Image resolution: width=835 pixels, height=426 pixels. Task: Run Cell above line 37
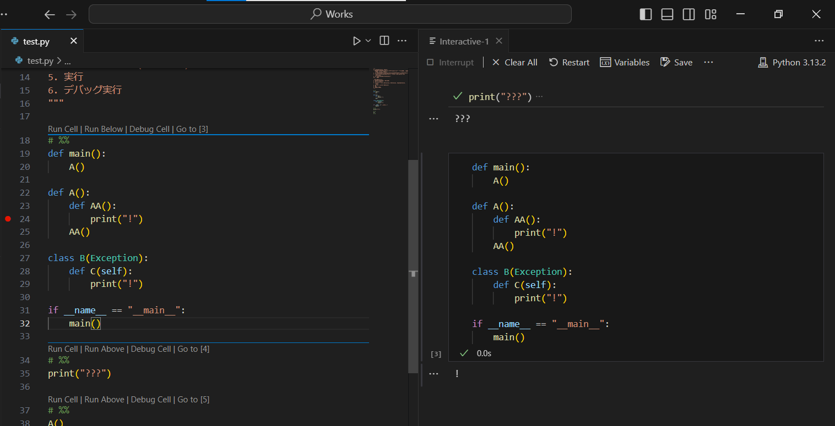63,400
